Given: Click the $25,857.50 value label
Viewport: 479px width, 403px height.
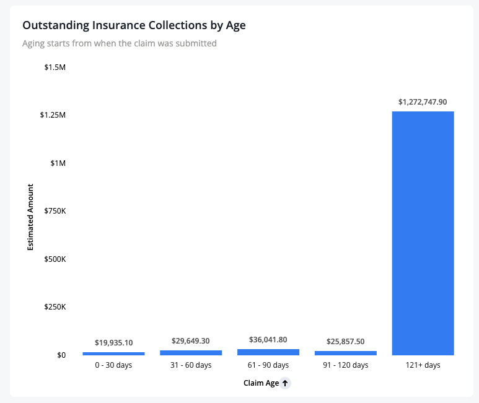Looking at the screenshot, I should click(346, 341).
